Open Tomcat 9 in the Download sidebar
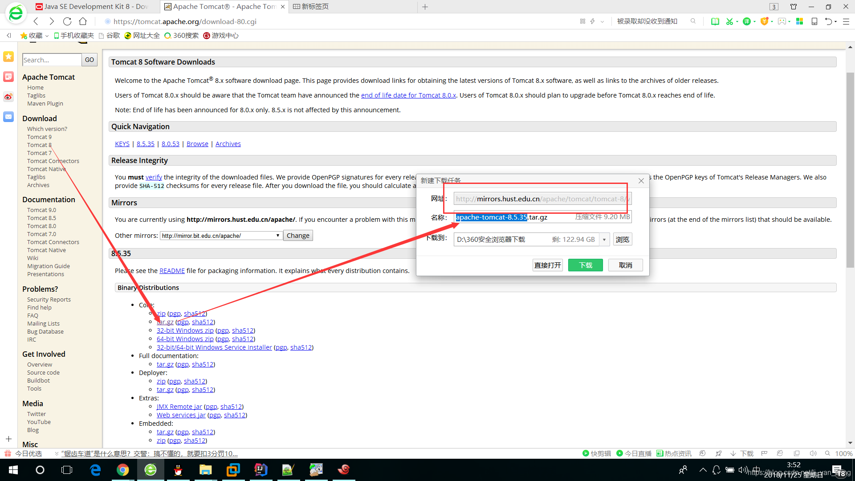Viewport: 855px width, 481px height. tap(39, 137)
